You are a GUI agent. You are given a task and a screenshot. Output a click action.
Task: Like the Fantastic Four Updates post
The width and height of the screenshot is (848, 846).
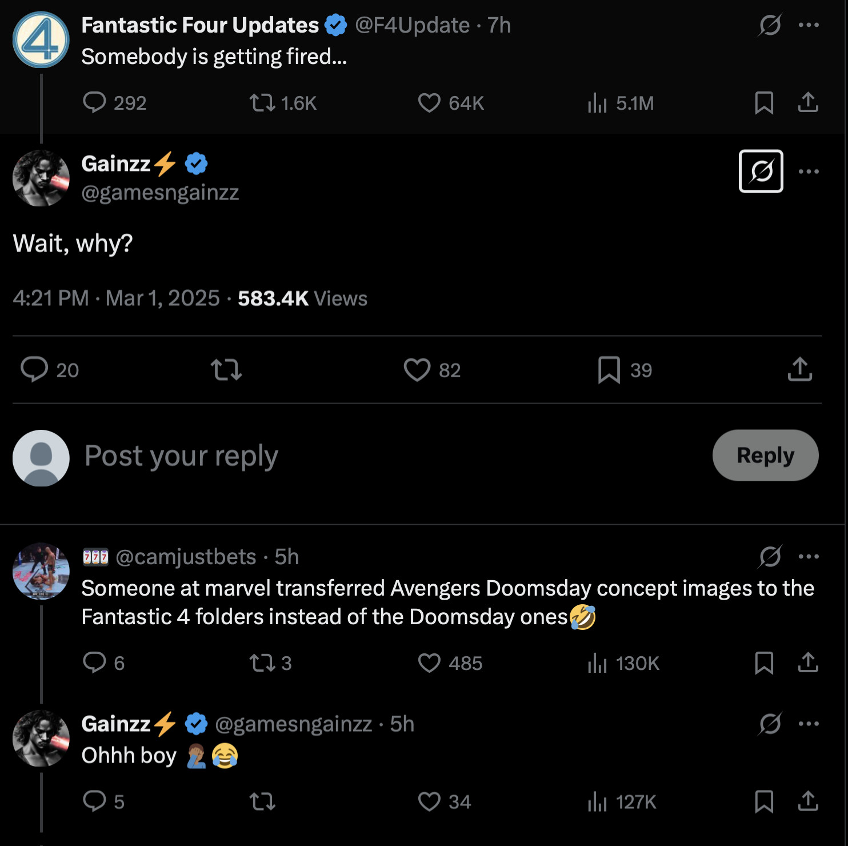pyautogui.click(x=429, y=103)
